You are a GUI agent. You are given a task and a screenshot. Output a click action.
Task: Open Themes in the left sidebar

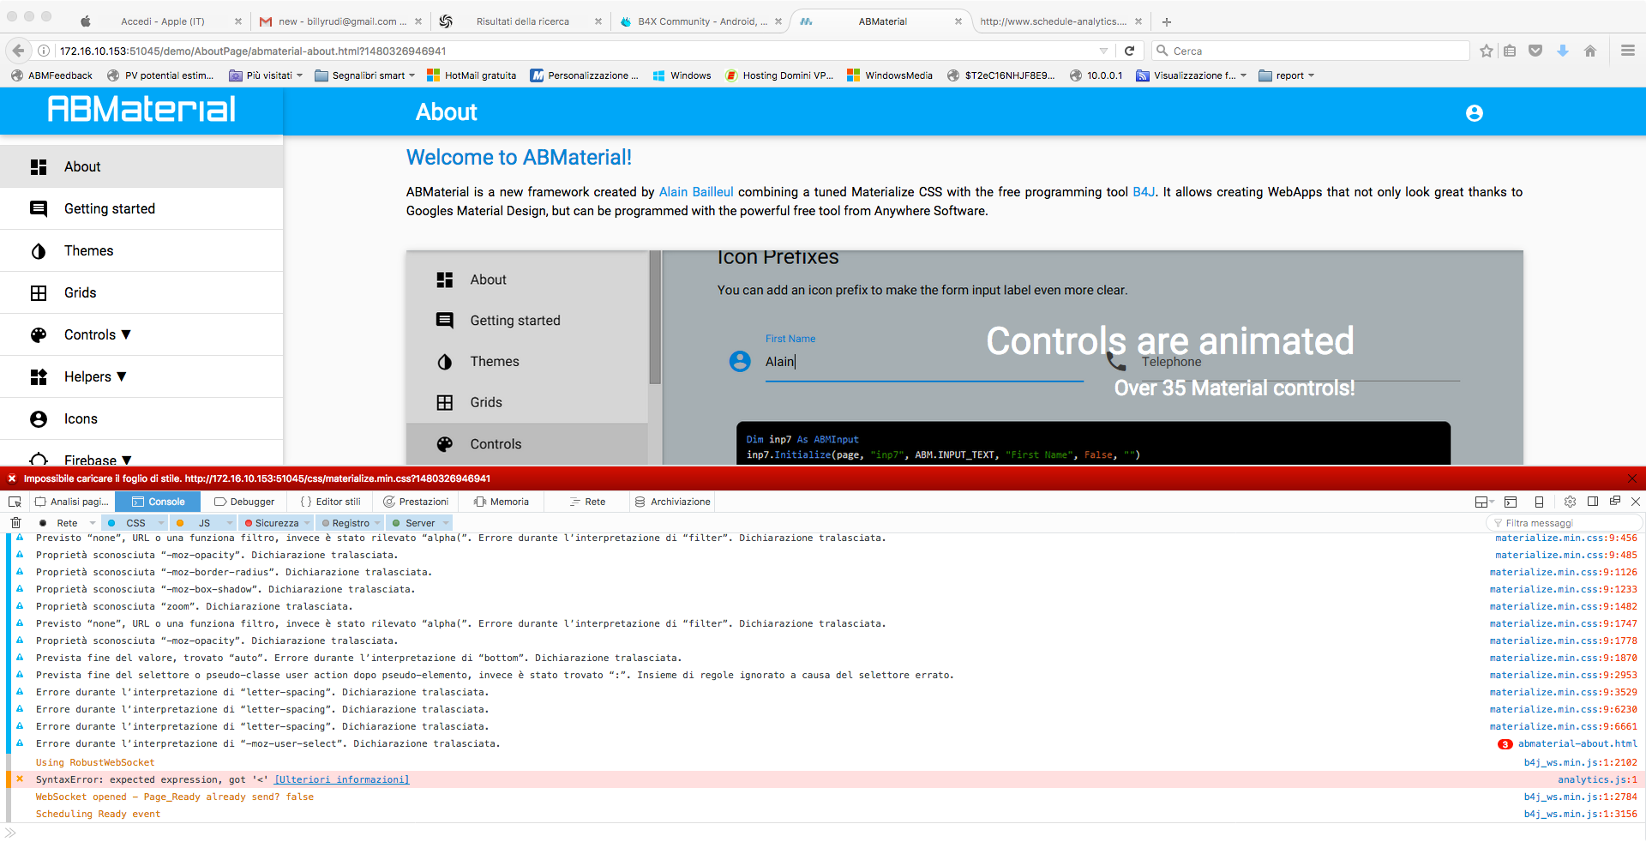coord(141,250)
